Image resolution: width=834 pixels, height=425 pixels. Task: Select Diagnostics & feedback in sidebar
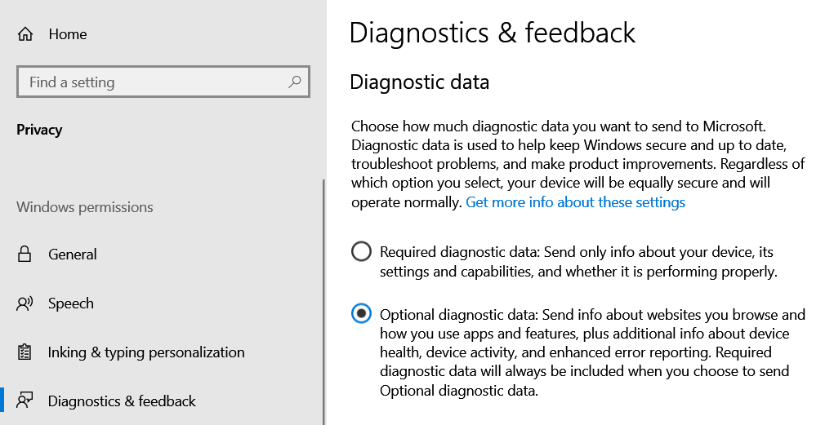[x=122, y=401]
